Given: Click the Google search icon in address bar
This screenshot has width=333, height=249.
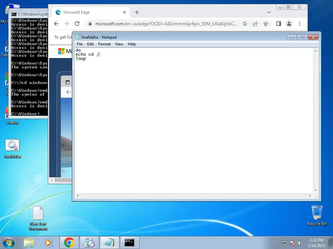Looking at the screenshot, I should [245, 24].
